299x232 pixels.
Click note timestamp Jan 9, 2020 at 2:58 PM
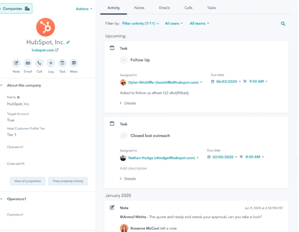[264, 208]
